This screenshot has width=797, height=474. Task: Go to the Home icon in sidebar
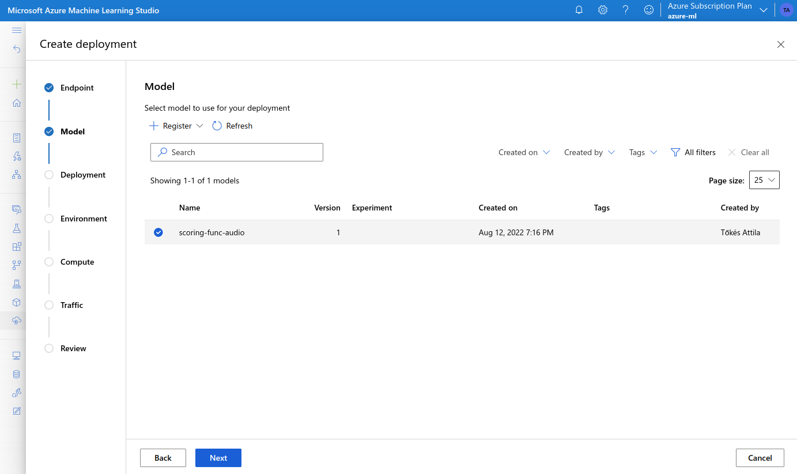coord(17,103)
